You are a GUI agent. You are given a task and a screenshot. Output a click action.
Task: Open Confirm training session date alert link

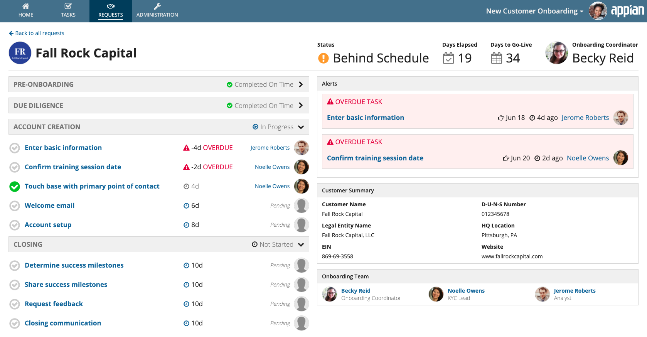[x=375, y=158]
